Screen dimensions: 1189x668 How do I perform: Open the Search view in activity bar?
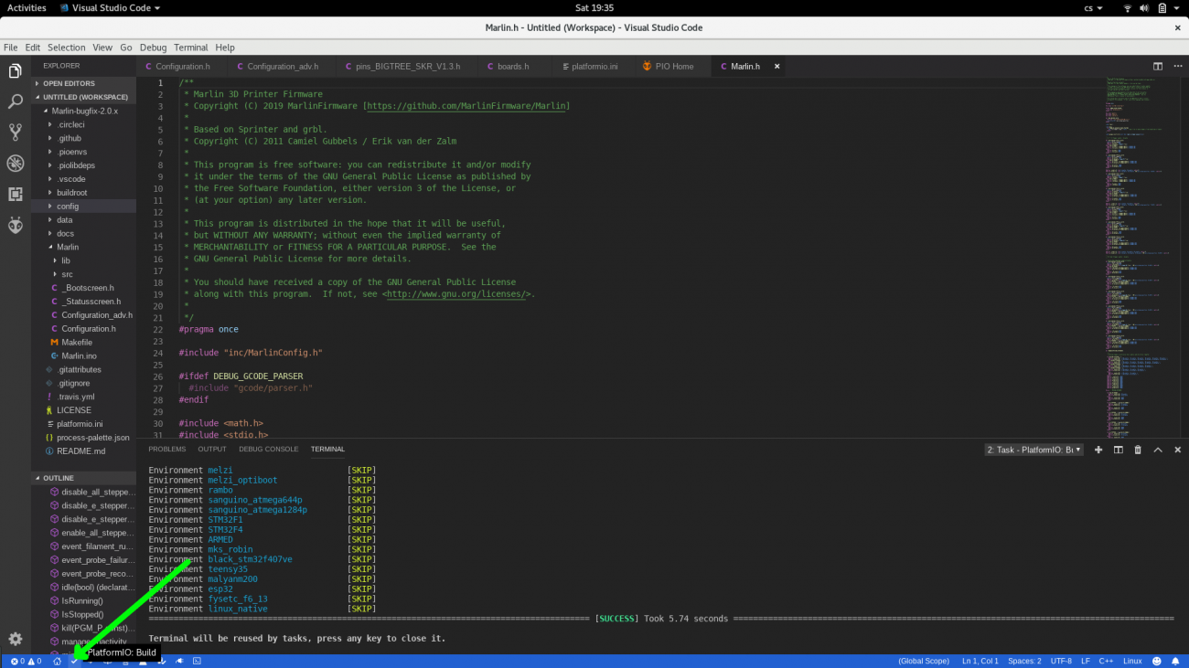[x=15, y=101]
